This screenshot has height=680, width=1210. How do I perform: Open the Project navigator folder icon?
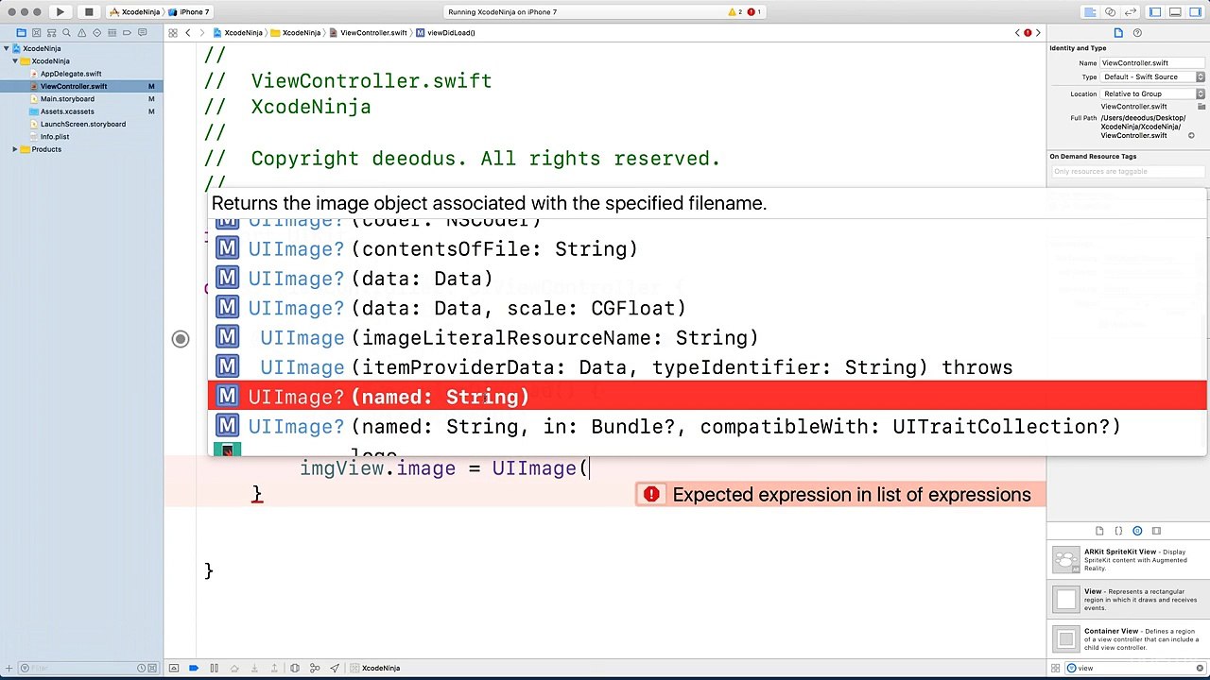tap(20, 33)
